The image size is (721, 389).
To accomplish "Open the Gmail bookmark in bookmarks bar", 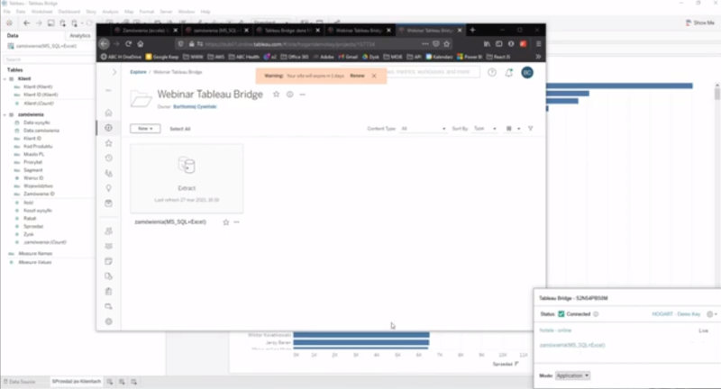I will pyautogui.click(x=348, y=57).
